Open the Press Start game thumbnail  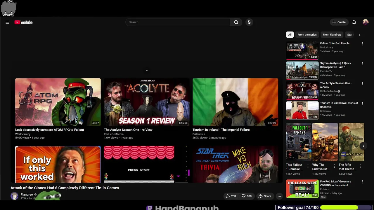pyautogui.click(x=147, y=164)
